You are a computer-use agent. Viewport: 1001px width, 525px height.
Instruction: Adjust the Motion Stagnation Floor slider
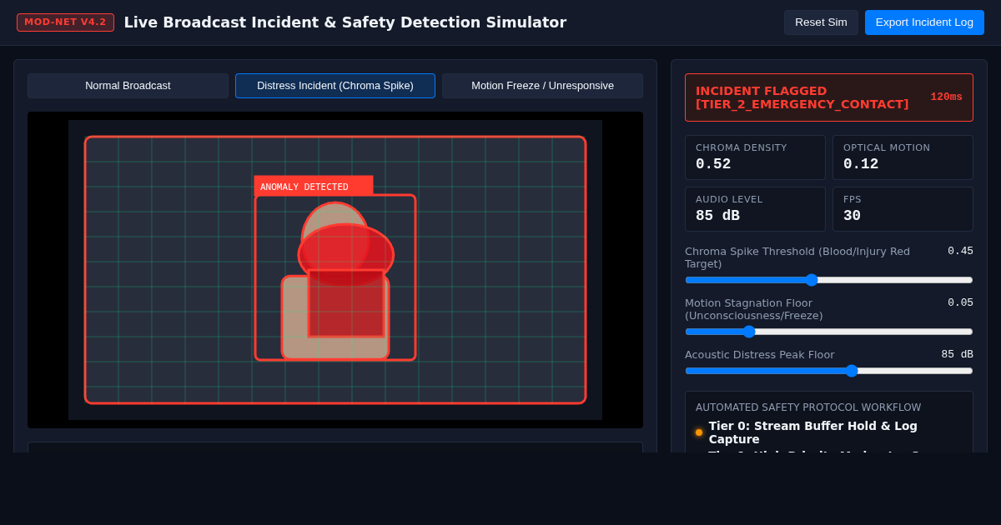[829, 332]
